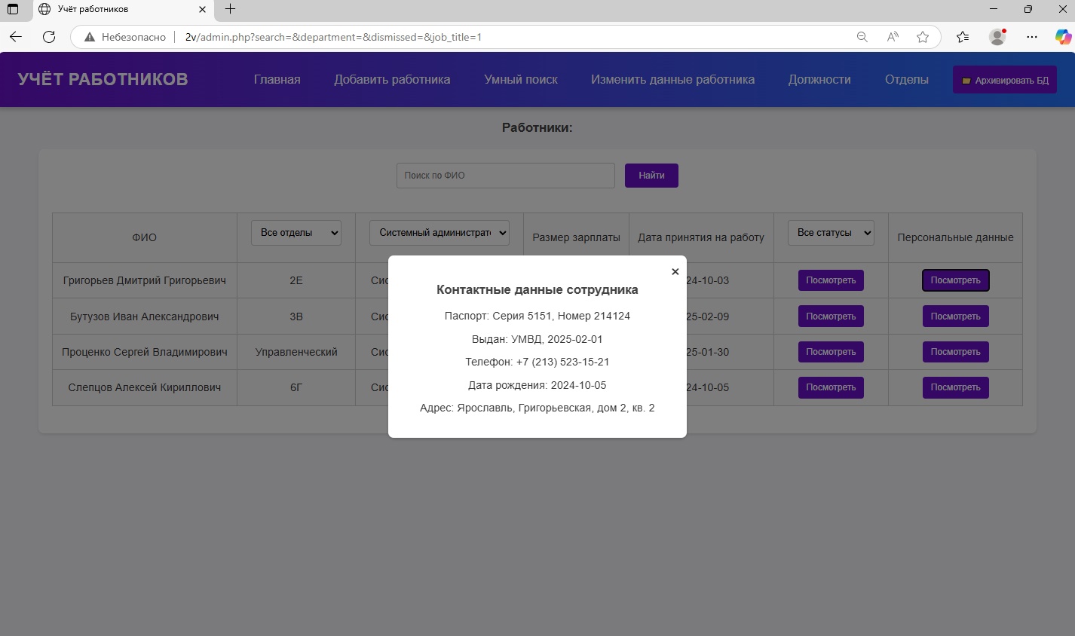Screen dimensions: 1075x636
Task: Click the Персональные данные column header
Action: click(x=955, y=237)
